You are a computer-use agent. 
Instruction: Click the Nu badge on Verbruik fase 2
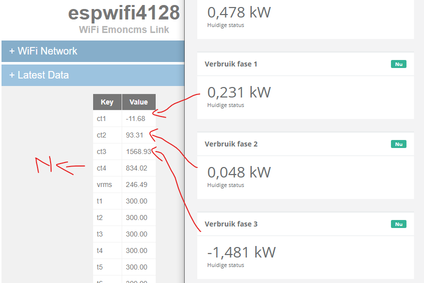pos(398,144)
